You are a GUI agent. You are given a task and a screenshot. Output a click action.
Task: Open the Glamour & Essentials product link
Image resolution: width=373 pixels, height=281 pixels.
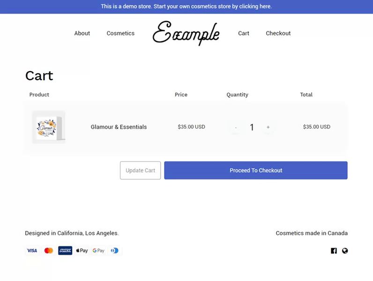[x=119, y=127]
